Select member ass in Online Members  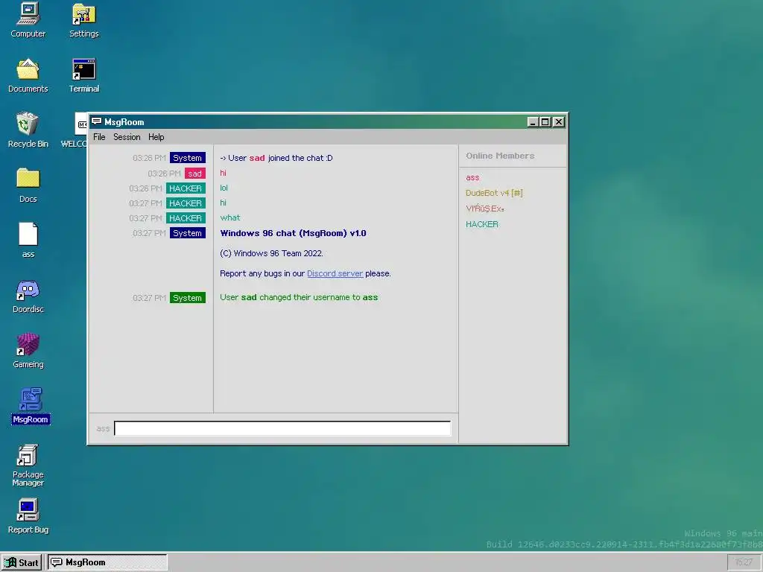click(472, 177)
